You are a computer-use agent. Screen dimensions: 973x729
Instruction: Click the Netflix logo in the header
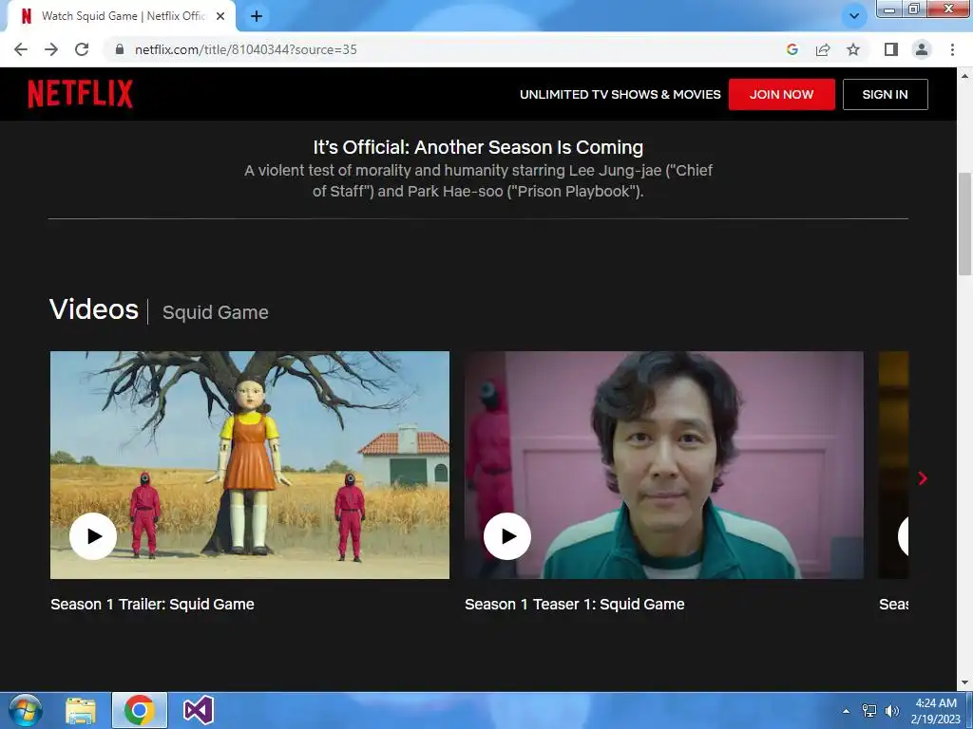(x=80, y=94)
